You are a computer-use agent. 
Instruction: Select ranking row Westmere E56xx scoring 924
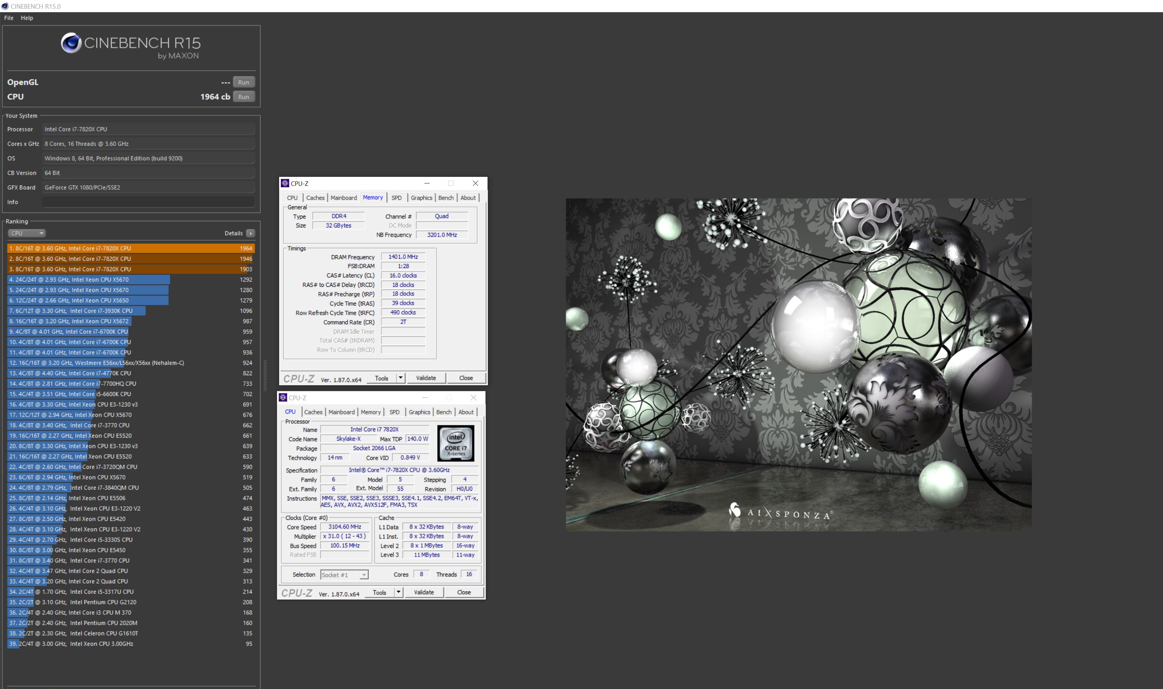[131, 363]
